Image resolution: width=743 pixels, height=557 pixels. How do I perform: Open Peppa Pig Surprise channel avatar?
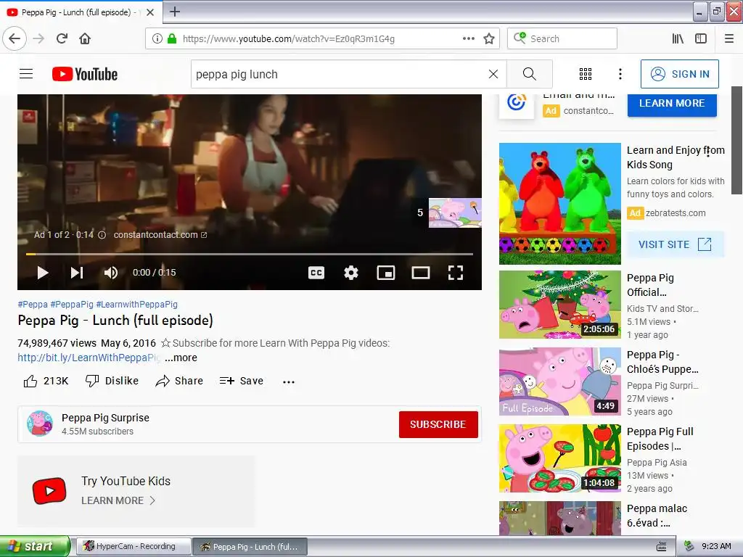[40, 424]
